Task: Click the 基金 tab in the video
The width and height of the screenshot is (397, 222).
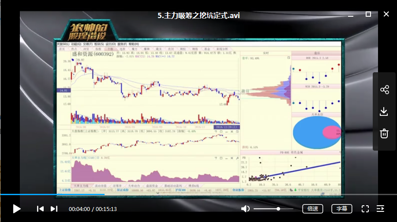Action: coord(207,49)
